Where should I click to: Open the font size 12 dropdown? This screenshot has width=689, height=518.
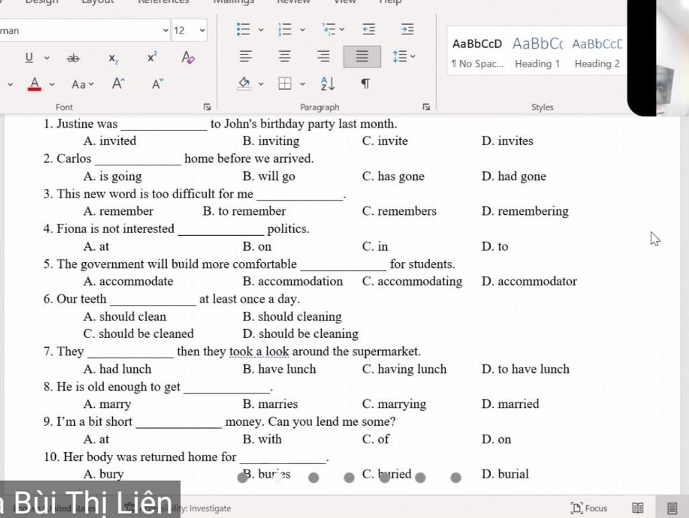pos(202,30)
